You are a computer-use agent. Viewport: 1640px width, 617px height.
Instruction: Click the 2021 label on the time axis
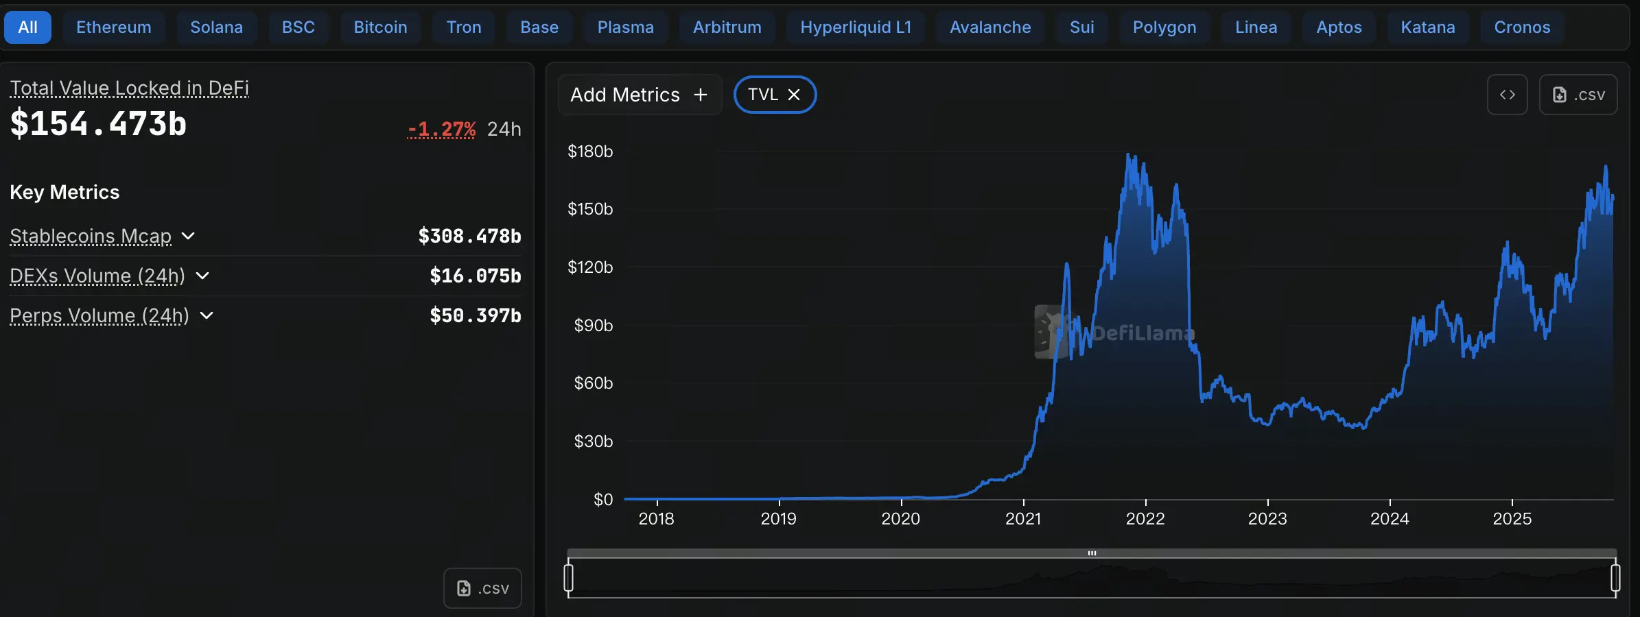pos(1023,519)
